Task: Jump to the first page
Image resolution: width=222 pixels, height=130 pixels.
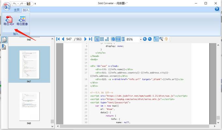Action: 58,39
